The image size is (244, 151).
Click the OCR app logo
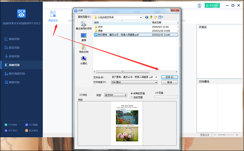pos(22,13)
